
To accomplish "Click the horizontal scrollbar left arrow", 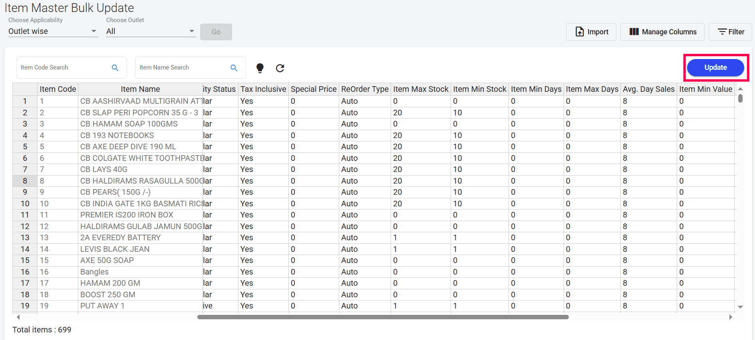I will click(18, 317).
